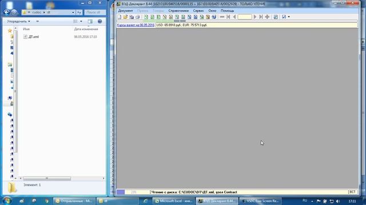Show more Explorer toolbar commands chevron
Screen dimensions: 366x205
click(37, 22)
